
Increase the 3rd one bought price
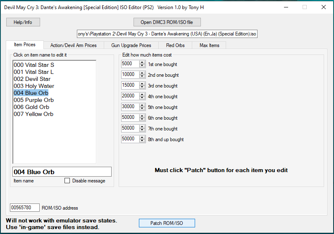(142, 84)
